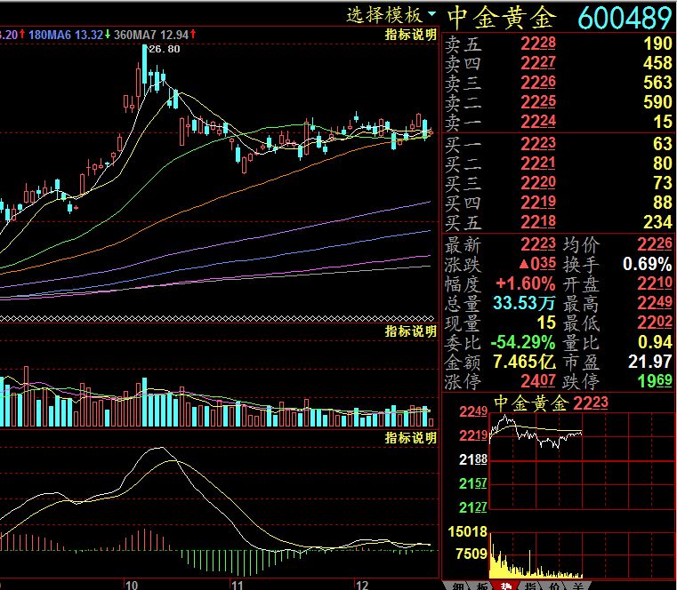Click the 15018 volume axis label
The height and width of the screenshot is (590, 677).
click(468, 531)
